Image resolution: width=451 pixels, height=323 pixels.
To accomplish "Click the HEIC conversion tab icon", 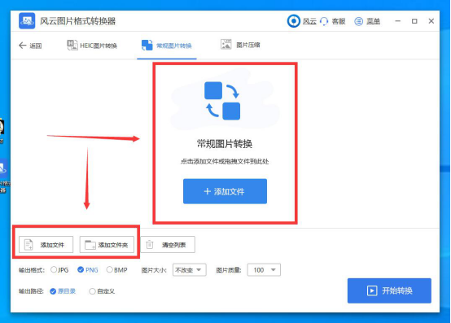I will point(72,45).
